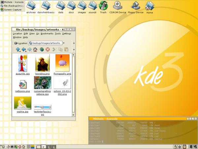
Task: Click the Forward arrow in Konqueror toolbar
Action: point(29,49)
